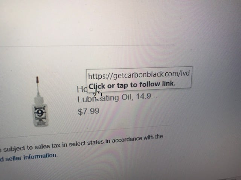Click the number 9 logo on bottle

(40, 113)
